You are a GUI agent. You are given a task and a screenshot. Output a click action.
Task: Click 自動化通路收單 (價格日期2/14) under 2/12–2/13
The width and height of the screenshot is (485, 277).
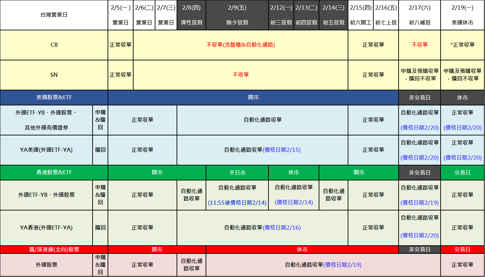pos(294,195)
